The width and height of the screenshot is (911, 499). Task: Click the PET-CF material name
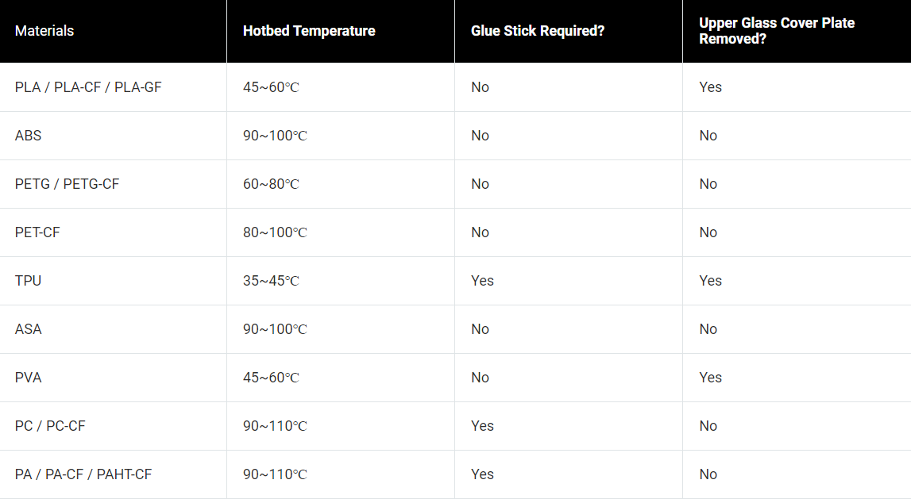coord(37,232)
